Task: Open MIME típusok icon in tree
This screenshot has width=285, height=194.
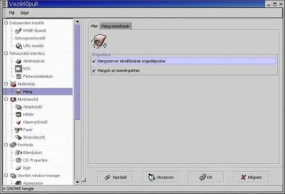Action: [18, 31]
